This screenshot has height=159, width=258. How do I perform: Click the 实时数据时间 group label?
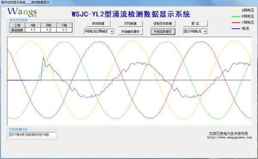click(x=18, y=129)
